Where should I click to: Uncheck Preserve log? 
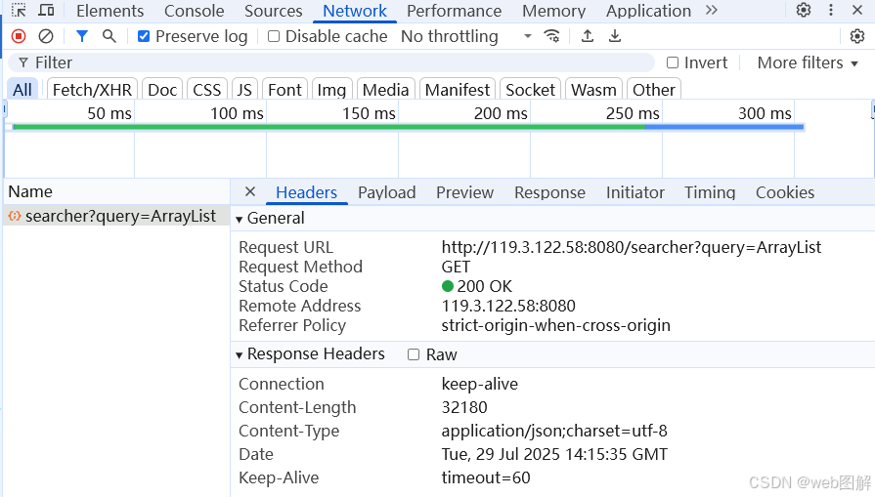pyautogui.click(x=144, y=36)
